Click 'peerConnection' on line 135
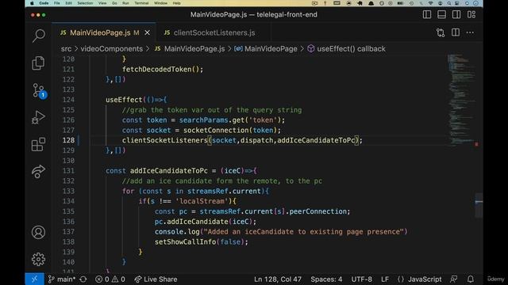The image size is (508, 285). pos(317,211)
